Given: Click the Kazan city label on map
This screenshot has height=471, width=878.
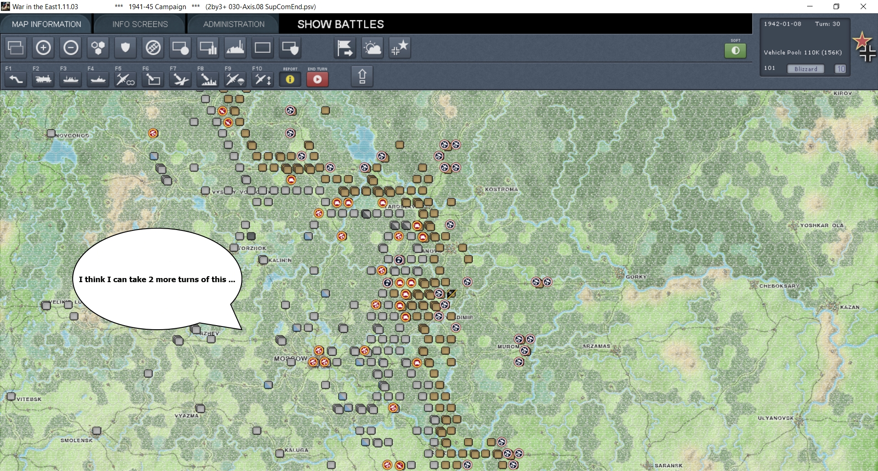Looking at the screenshot, I should (x=850, y=307).
